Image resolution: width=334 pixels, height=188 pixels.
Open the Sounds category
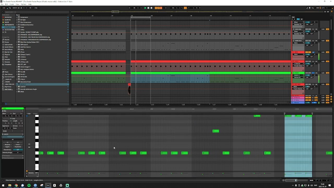[7, 40]
